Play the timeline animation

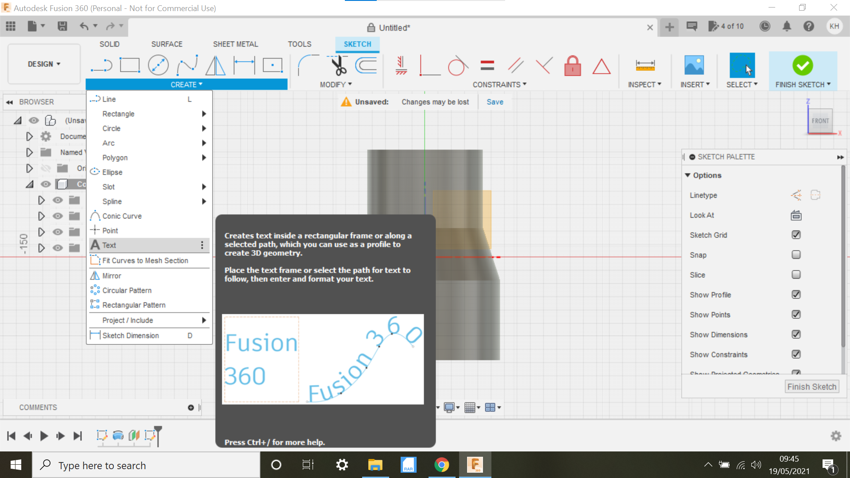pos(44,436)
